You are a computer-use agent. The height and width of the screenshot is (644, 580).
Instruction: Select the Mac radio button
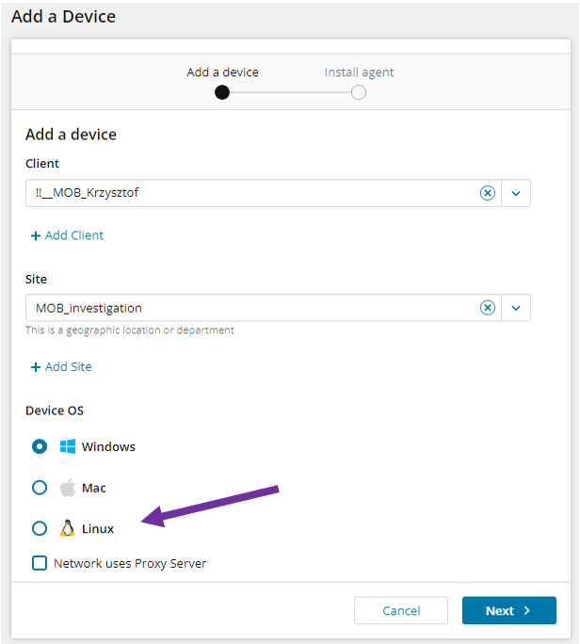pyautogui.click(x=40, y=488)
